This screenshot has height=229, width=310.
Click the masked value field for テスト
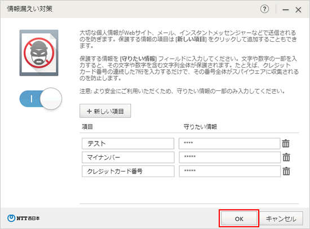click(229, 143)
